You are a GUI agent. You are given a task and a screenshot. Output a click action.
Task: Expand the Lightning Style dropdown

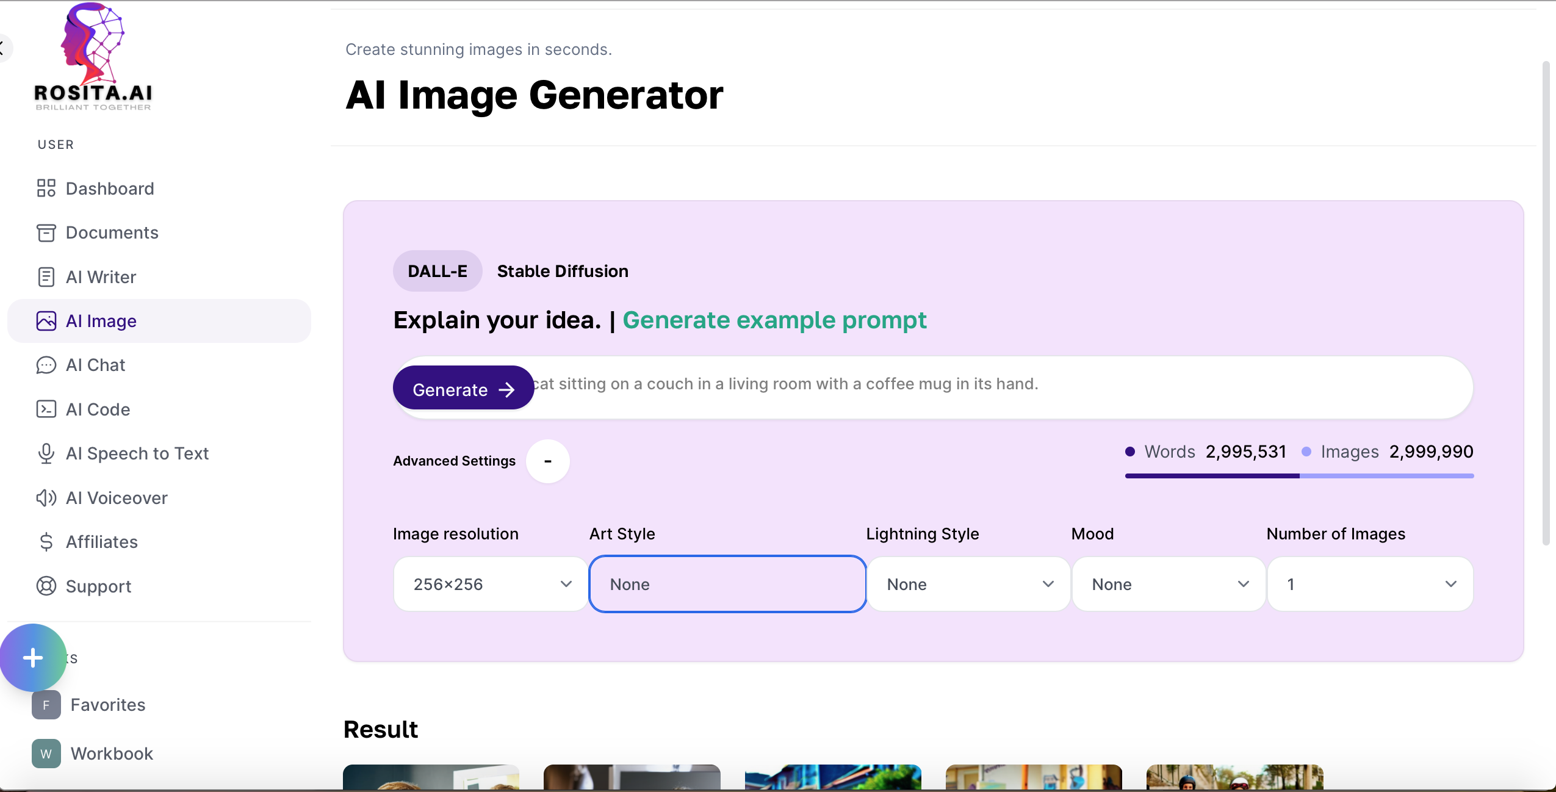(x=968, y=585)
